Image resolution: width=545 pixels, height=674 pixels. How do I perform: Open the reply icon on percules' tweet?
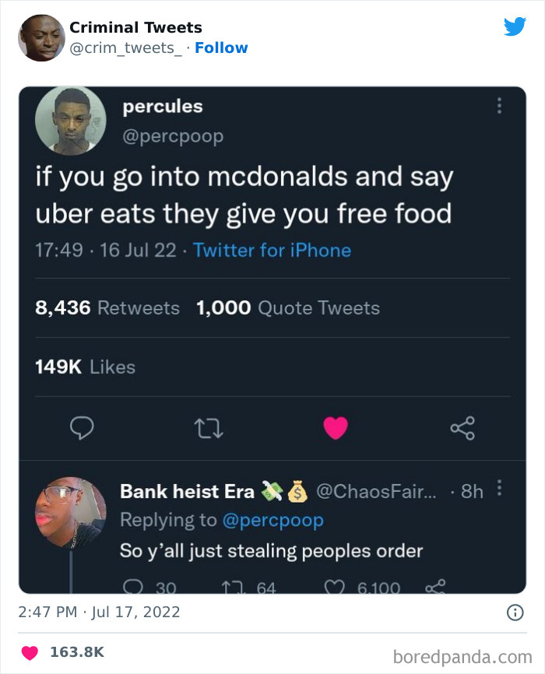pyautogui.click(x=81, y=427)
